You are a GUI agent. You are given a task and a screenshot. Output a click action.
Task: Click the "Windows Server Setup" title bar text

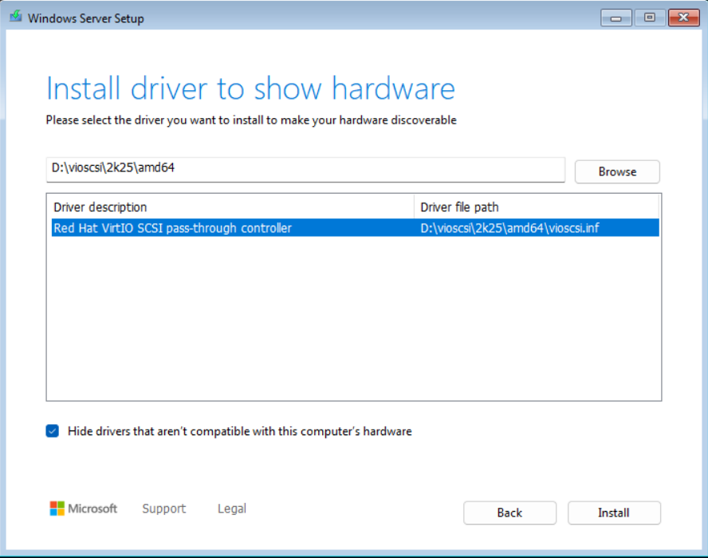click(86, 18)
